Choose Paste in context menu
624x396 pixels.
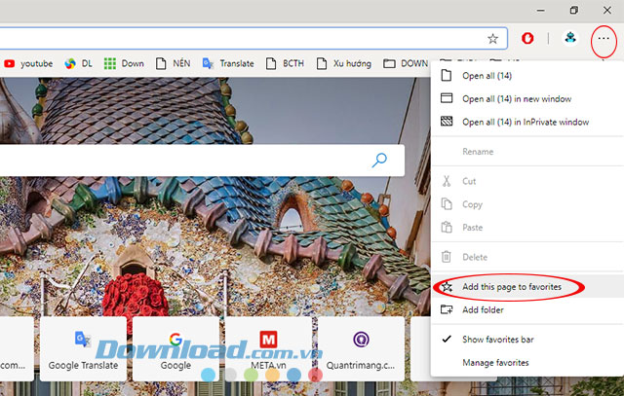point(527,228)
